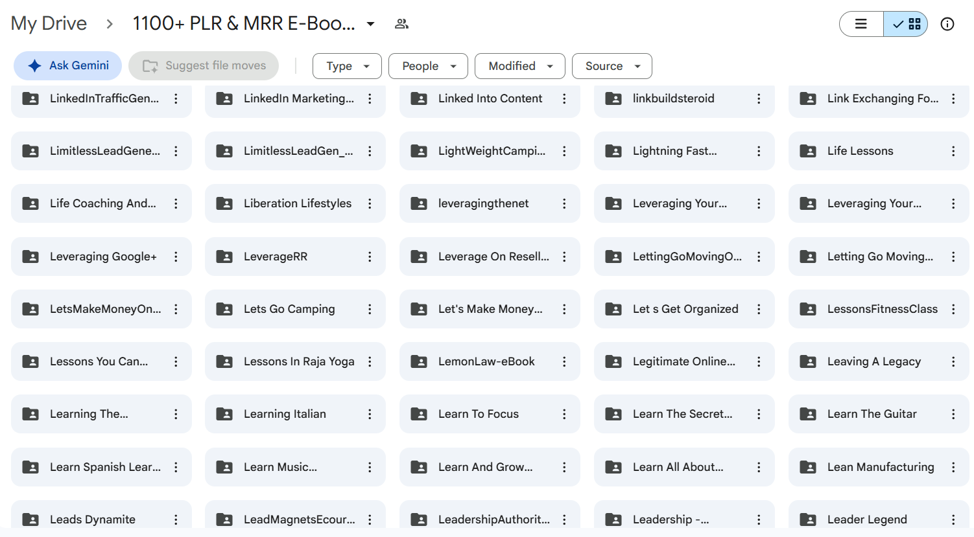Open more actions for Learn The Guitar

pos(953,414)
